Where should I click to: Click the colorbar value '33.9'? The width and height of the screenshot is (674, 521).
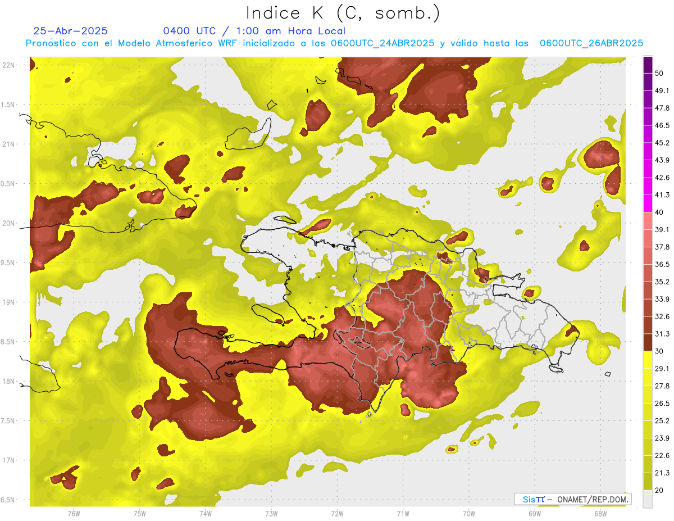[662, 299]
